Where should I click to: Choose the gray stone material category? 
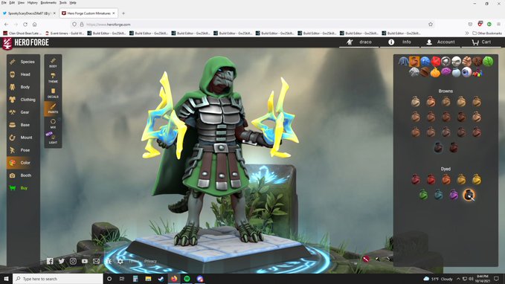pos(414,72)
